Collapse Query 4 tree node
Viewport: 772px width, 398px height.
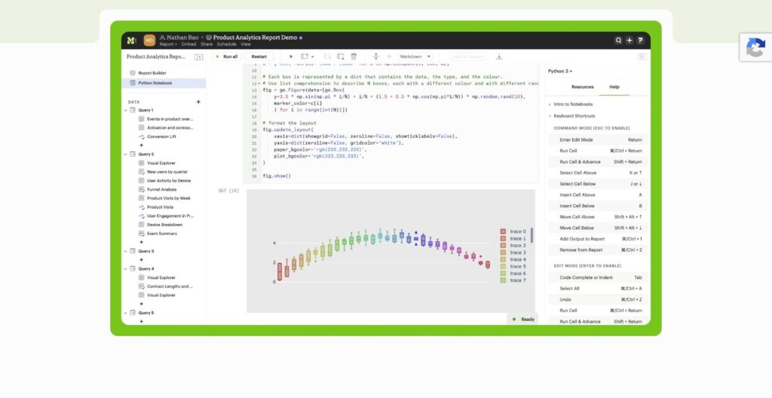click(x=126, y=269)
